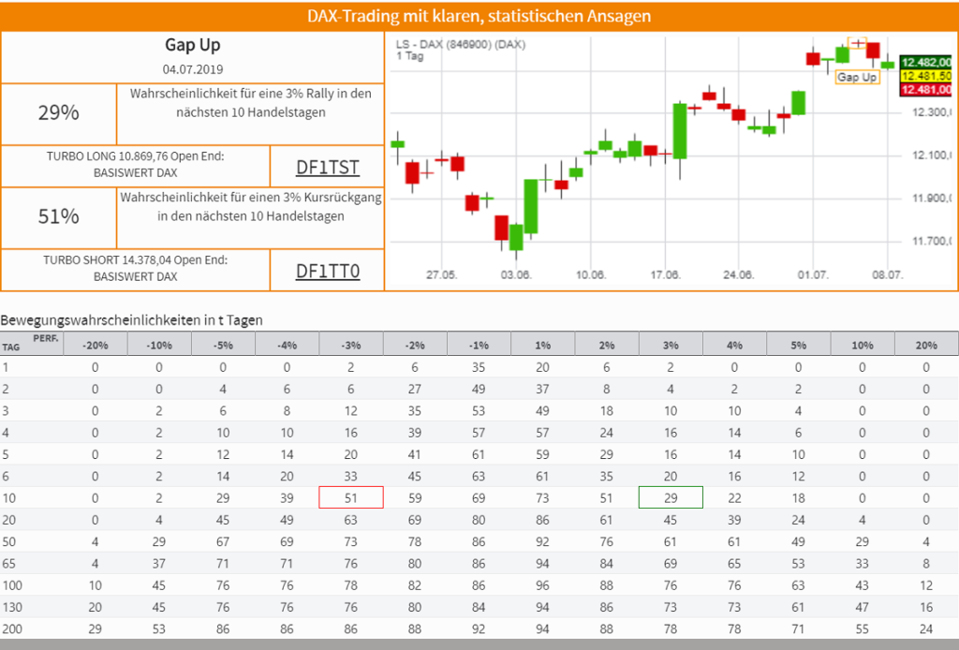Select the 20% column header

(926, 345)
